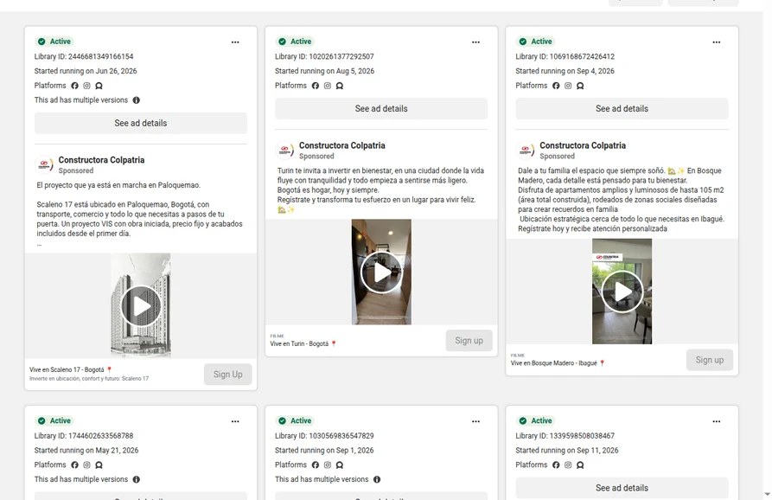See ad details for Library ID 2446681349166154

(141, 123)
